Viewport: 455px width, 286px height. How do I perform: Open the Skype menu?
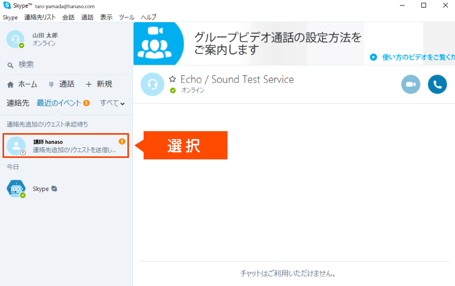(x=10, y=17)
